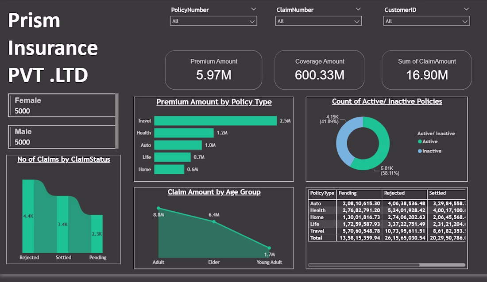Image resolution: width=487 pixels, height=282 pixels.
Task: Click the Male 5000 card
Action: [62, 137]
